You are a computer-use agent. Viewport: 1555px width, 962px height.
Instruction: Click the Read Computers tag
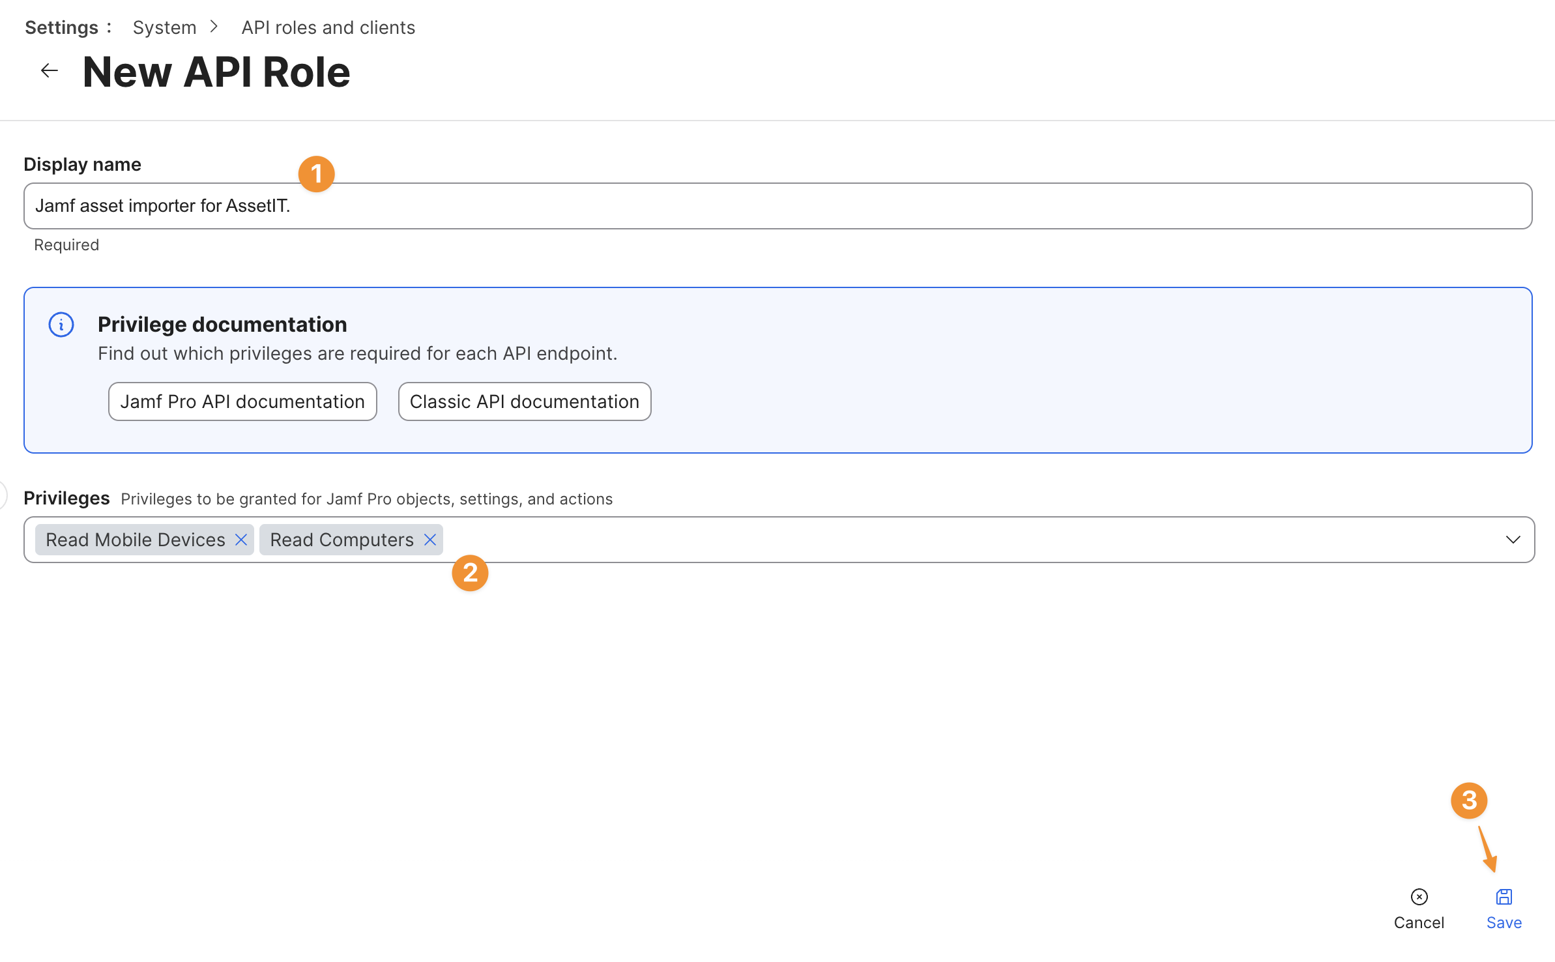[x=342, y=540]
